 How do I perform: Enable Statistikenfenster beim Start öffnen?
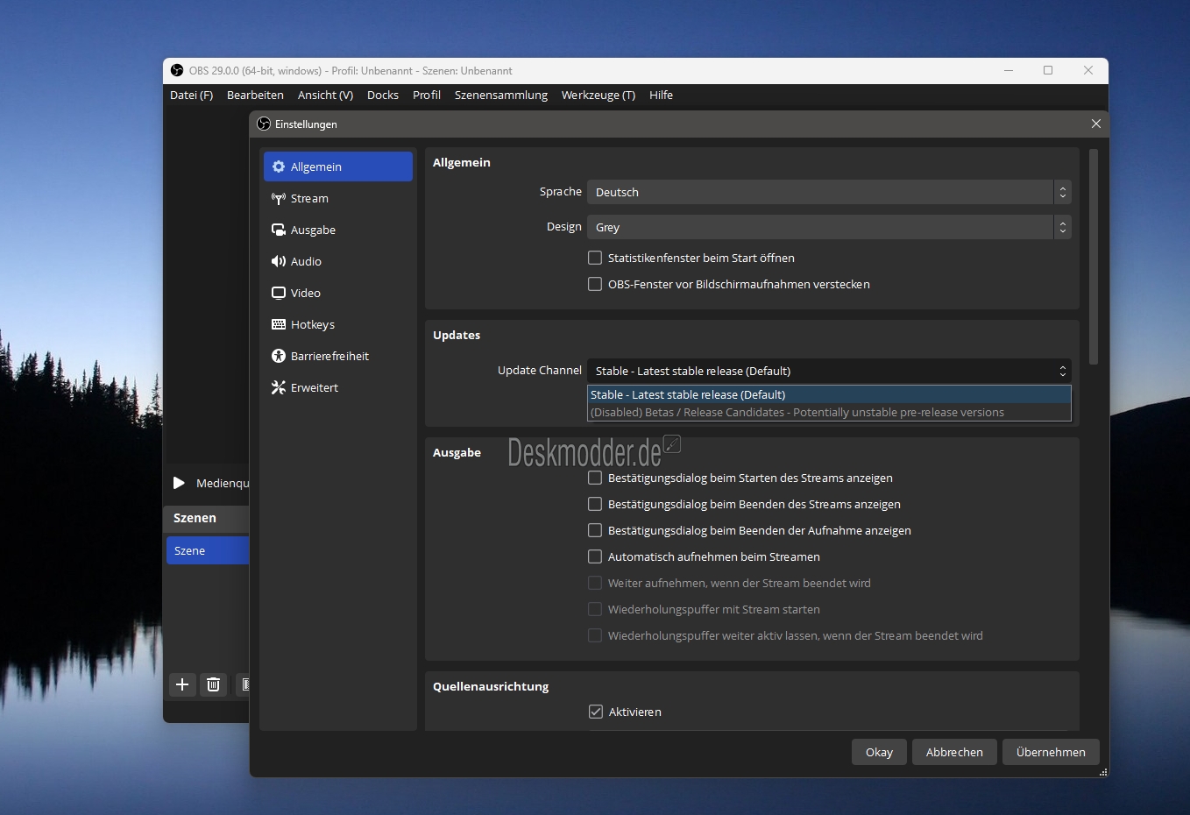point(595,258)
